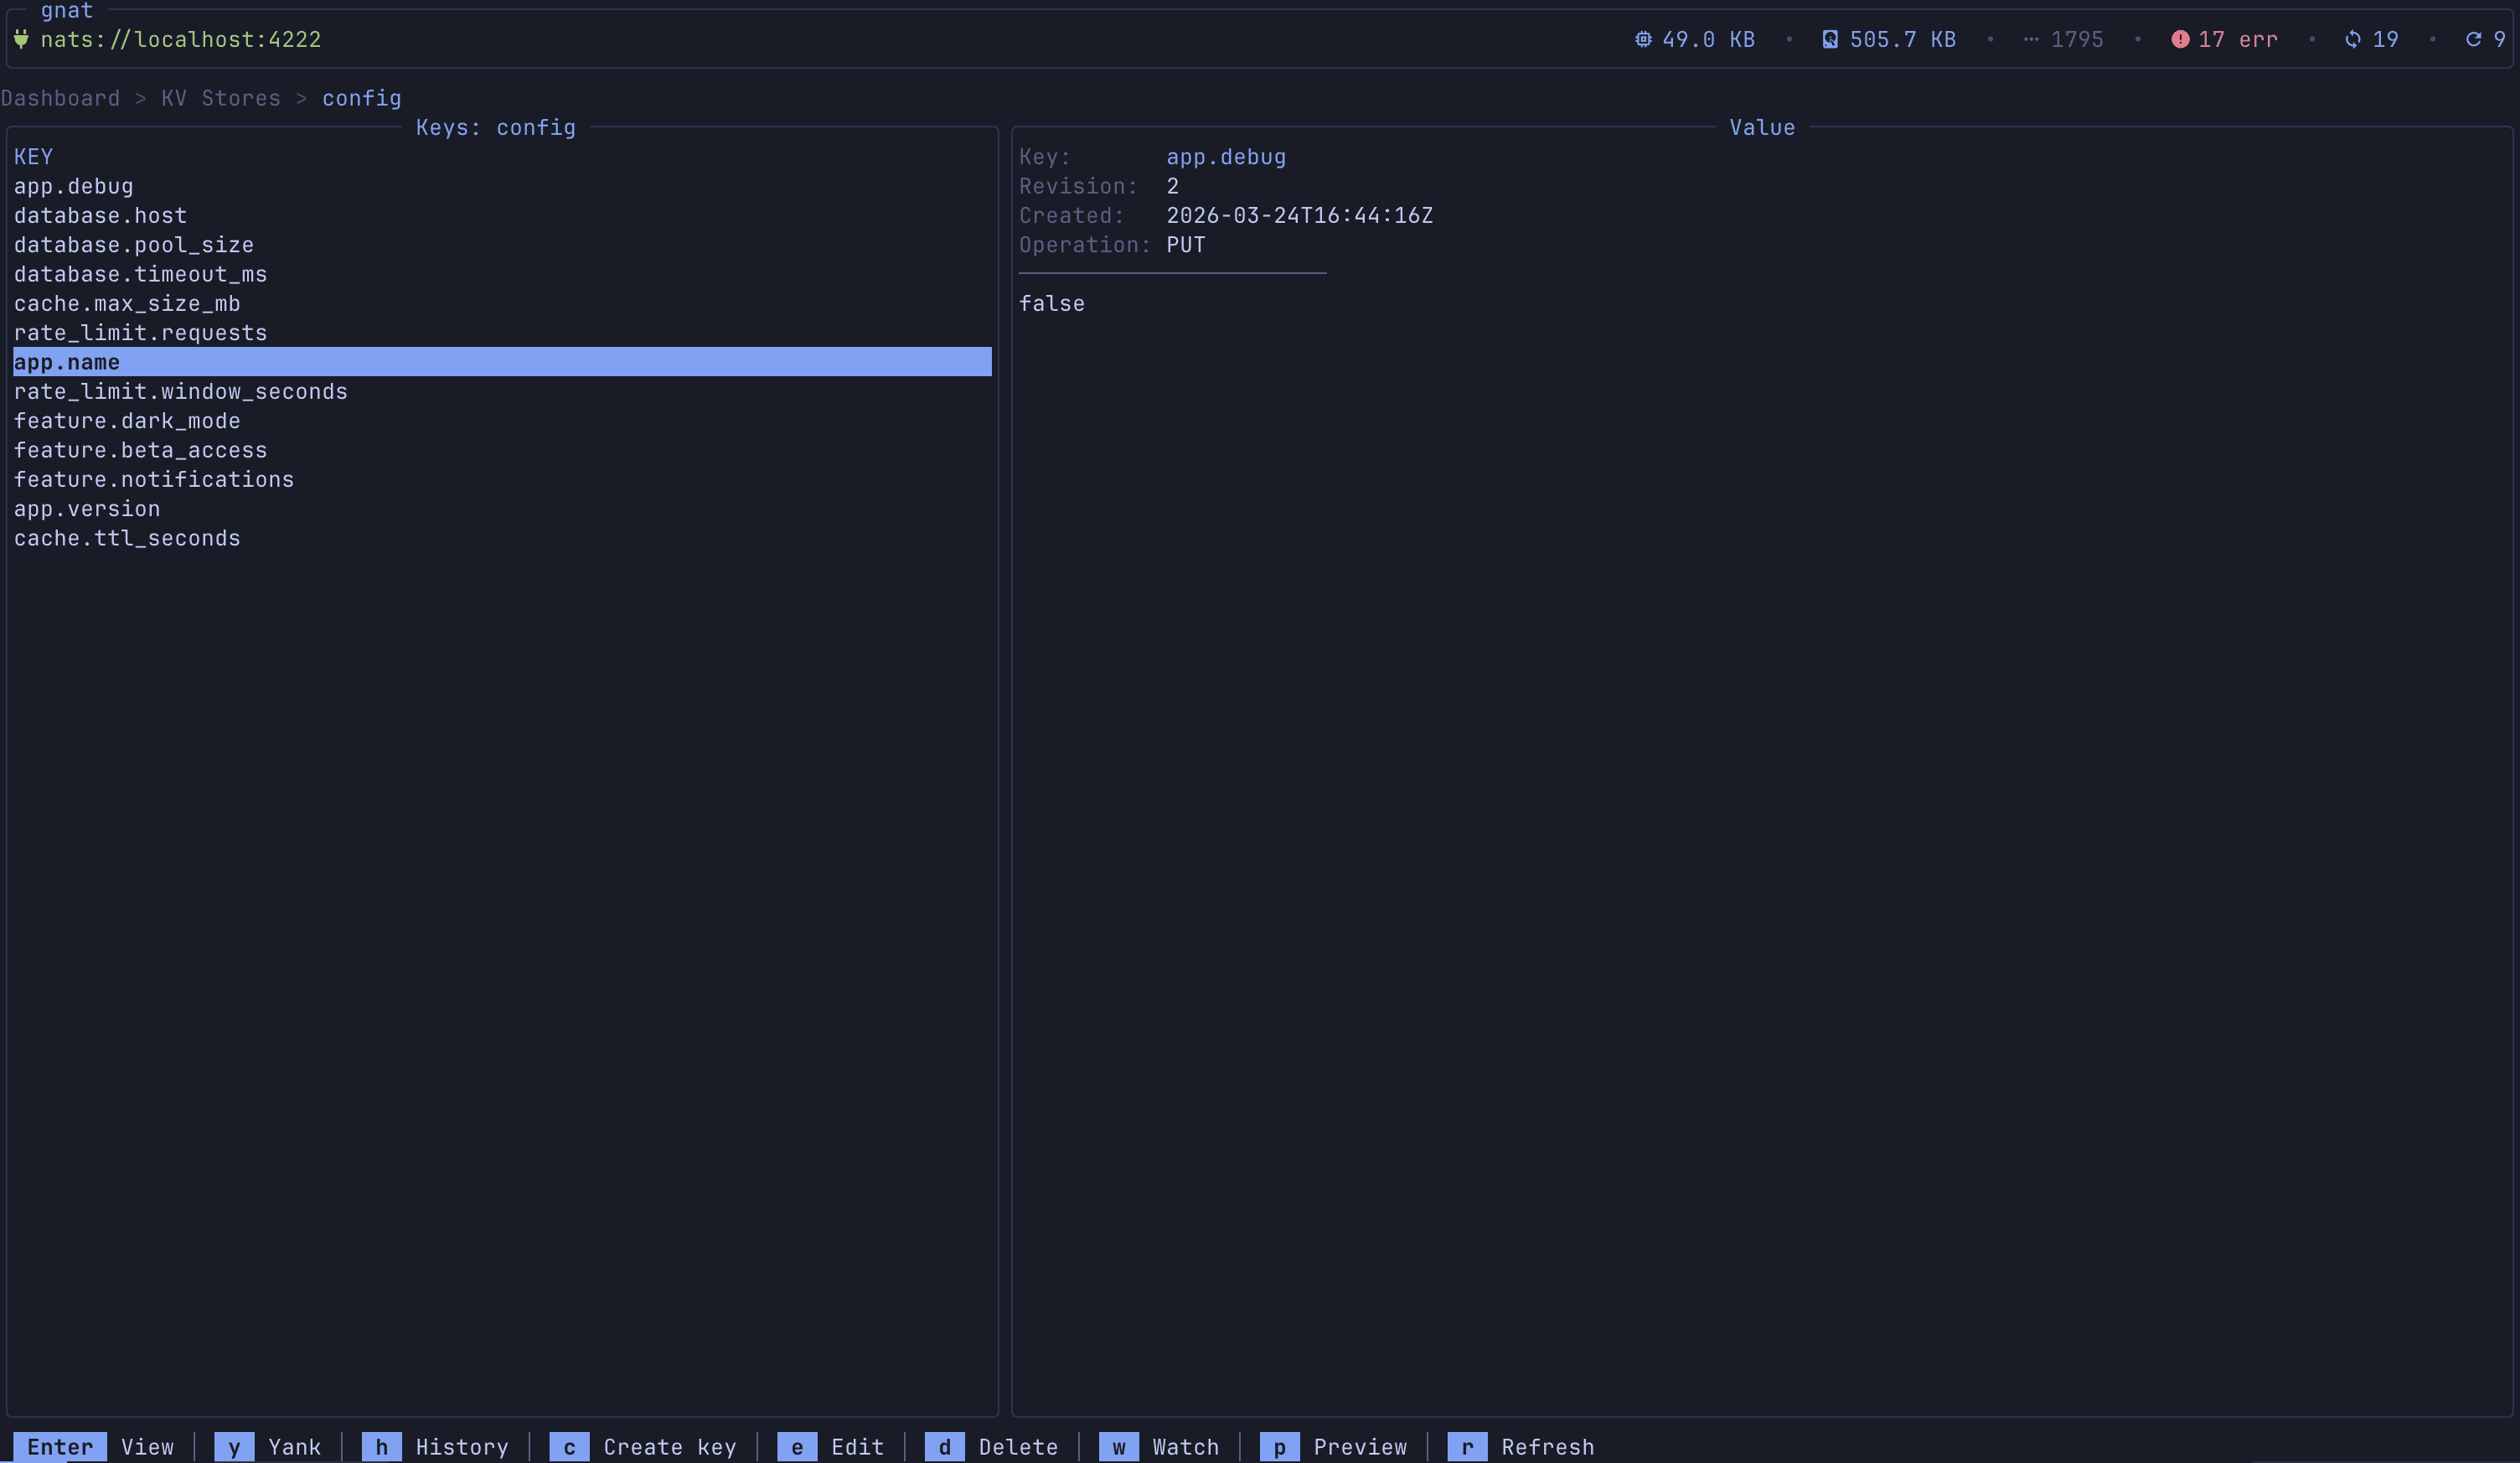This screenshot has height=1463, width=2520.
Task: Select the database.host key
Action: coord(100,216)
